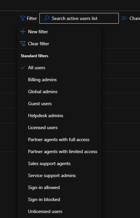The image size is (140, 218).
Task: Click the list lines icon near Chan
Action: (x=124, y=18)
